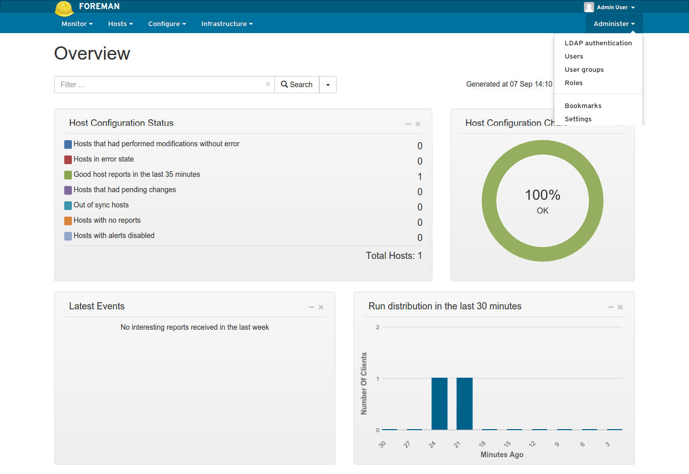
Task: Open LDAP authentication settings
Action: point(598,43)
